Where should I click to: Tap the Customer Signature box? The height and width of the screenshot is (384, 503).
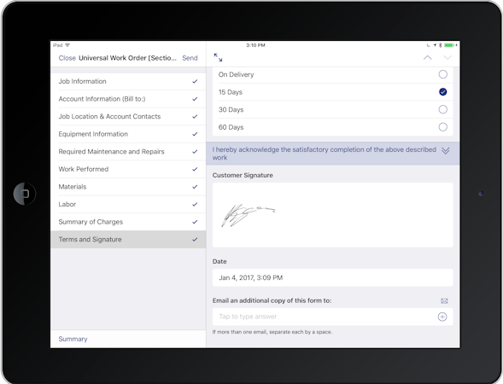pos(333,215)
